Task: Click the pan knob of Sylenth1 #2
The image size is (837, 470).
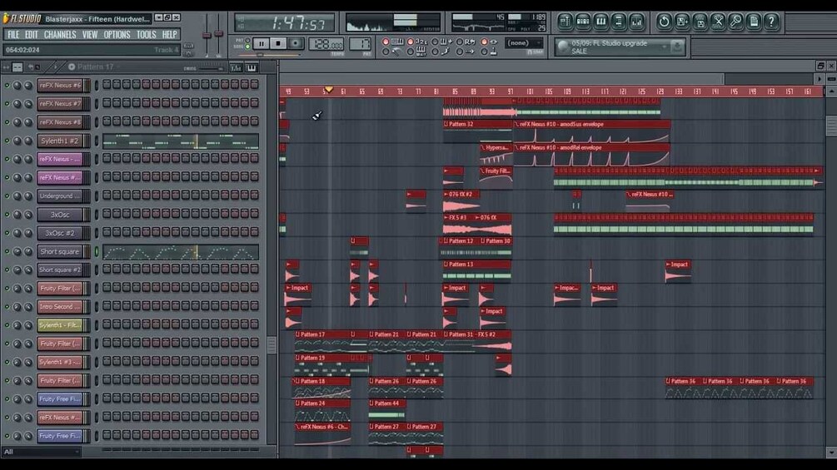Action: tap(17, 141)
